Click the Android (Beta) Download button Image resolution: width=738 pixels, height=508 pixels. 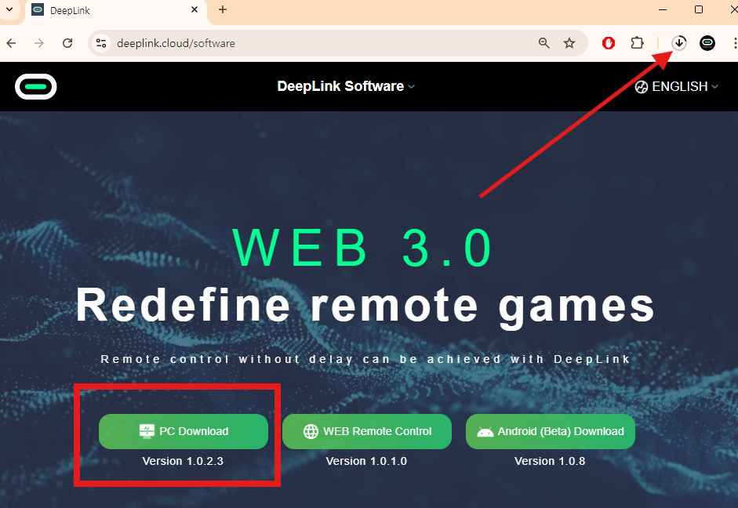(x=551, y=431)
